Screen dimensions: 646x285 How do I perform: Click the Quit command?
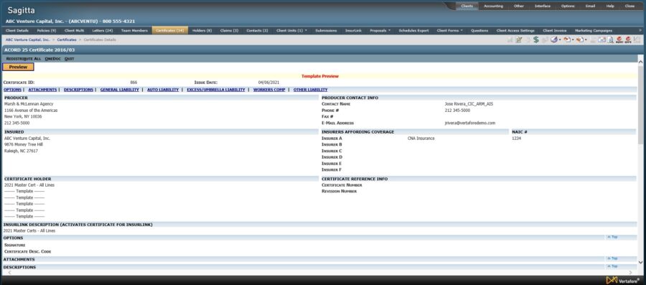tap(69, 59)
